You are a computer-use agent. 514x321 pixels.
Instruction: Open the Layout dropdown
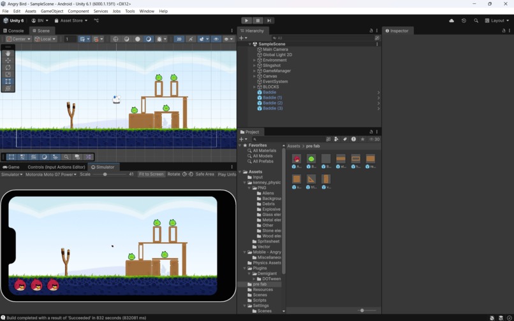(x=497, y=20)
